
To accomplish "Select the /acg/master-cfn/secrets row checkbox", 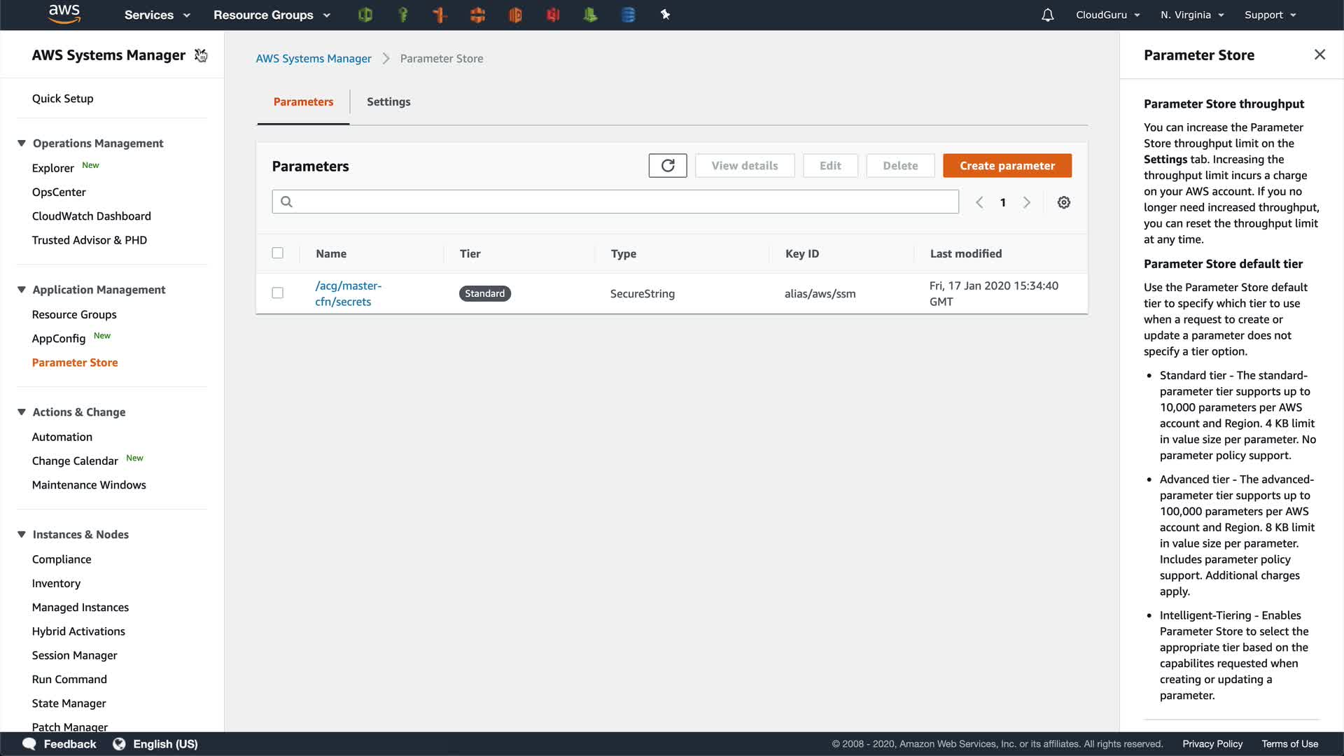I will [278, 293].
